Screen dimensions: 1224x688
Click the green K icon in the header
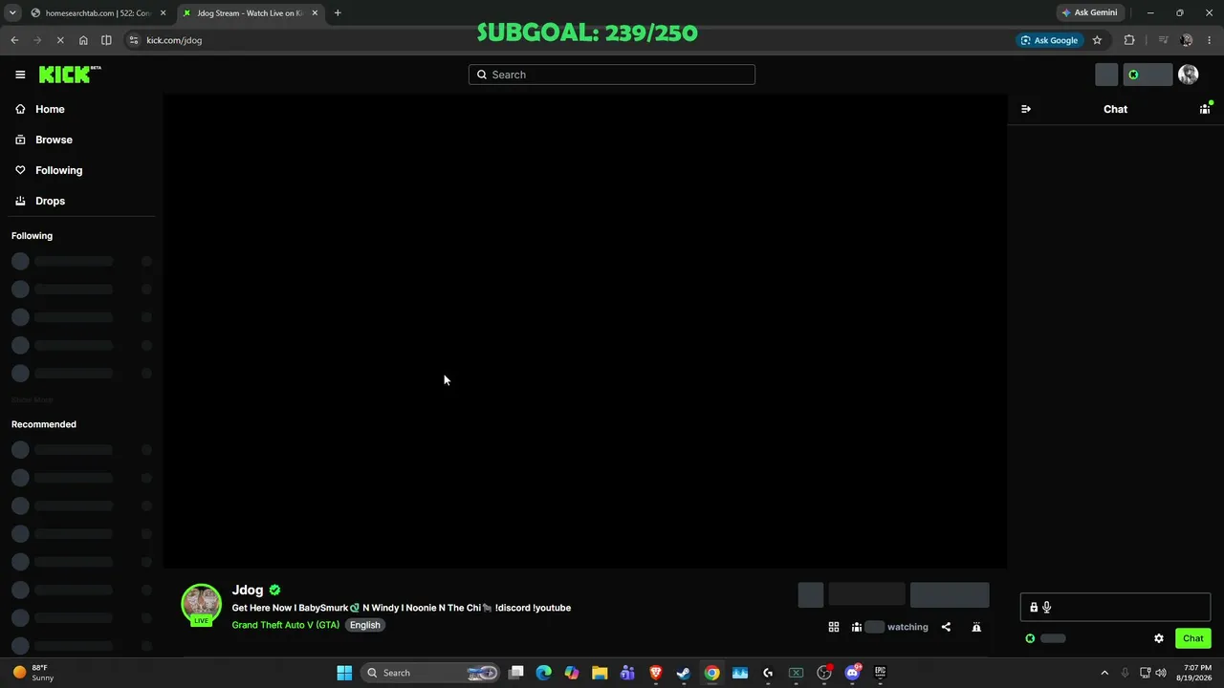click(1133, 75)
